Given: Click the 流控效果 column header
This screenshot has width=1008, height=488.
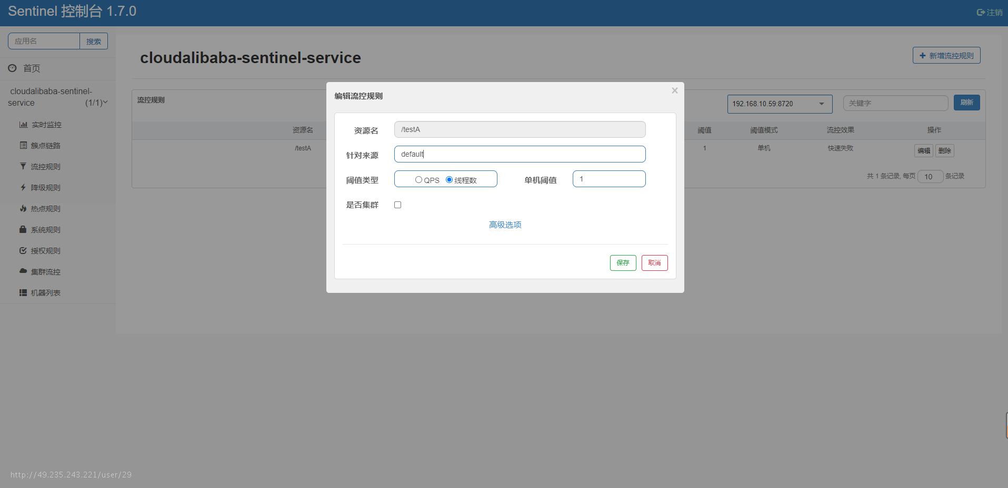Looking at the screenshot, I should (840, 130).
